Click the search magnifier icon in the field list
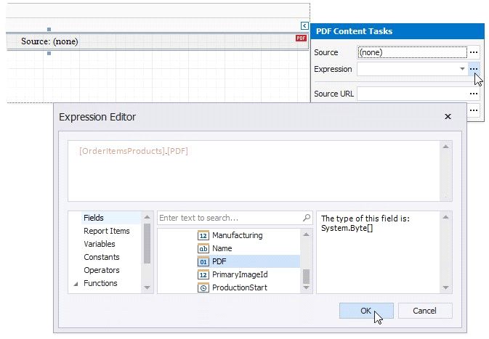489x339 pixels. click(x=307, y=218)
